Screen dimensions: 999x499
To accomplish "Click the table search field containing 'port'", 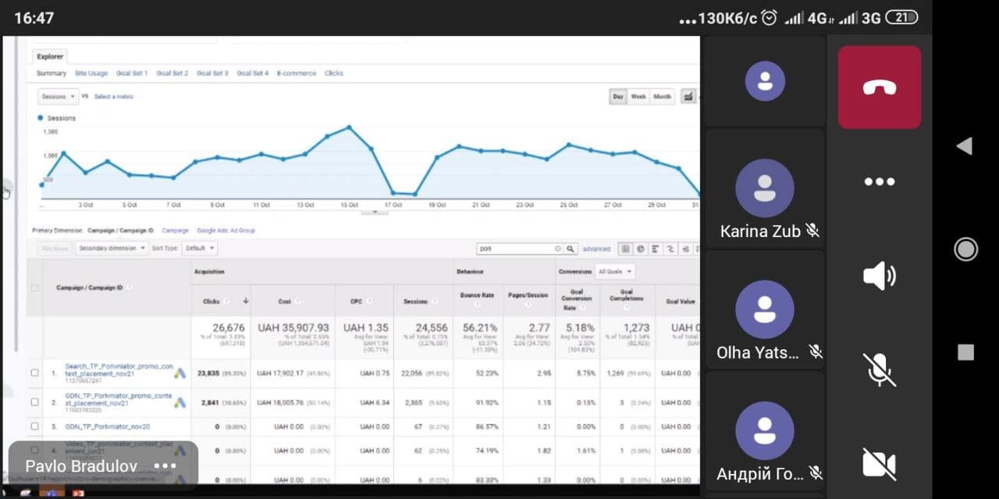I will [517, 249].
